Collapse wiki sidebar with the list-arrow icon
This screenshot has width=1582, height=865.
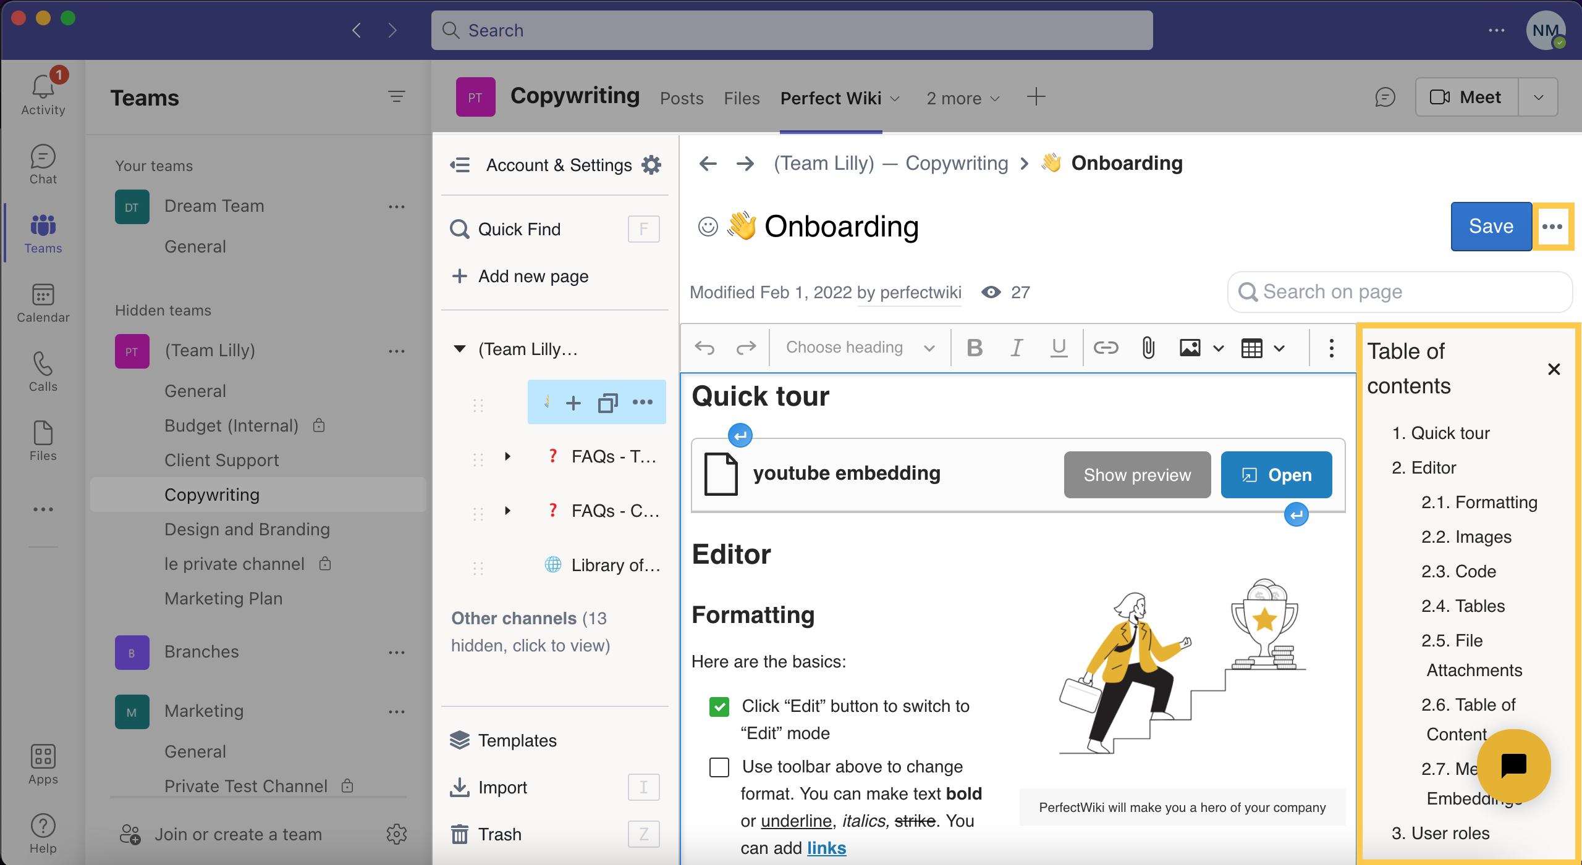pos(460,165)
